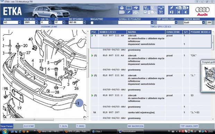
Task: Click the NR NADWOZIA button
Action: click(136, 126)
